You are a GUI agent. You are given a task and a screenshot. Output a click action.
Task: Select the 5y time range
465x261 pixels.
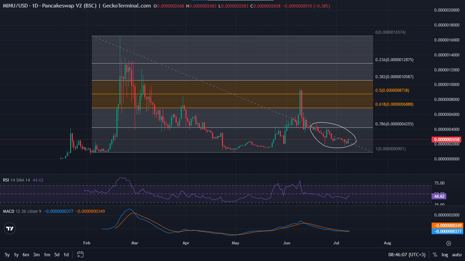[7, 255]
